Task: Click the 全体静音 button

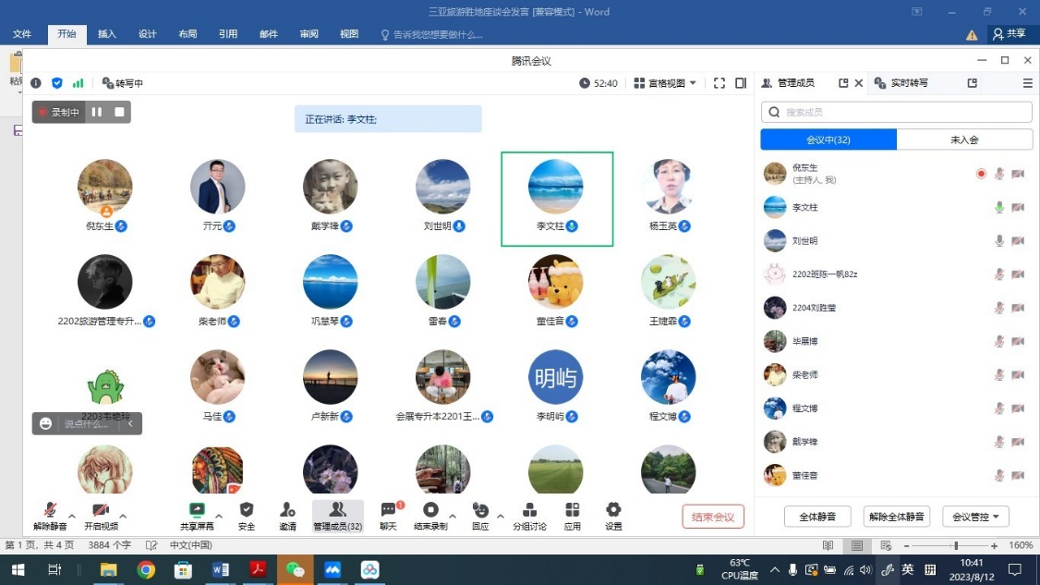Action: (816, 517)
